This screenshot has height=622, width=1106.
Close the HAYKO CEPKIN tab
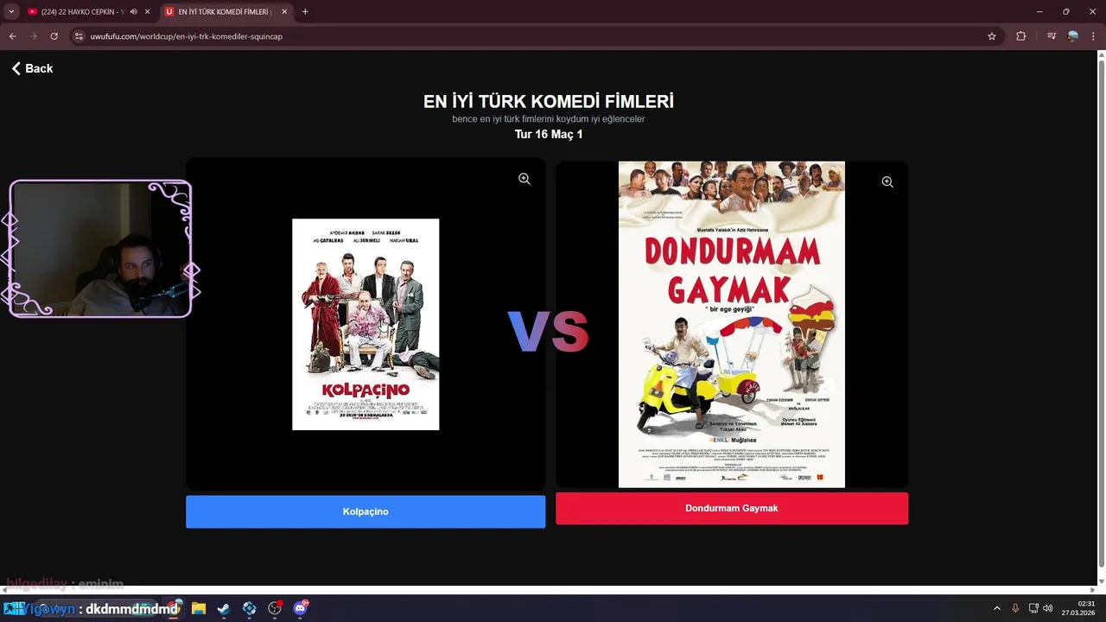coord(147,11)
